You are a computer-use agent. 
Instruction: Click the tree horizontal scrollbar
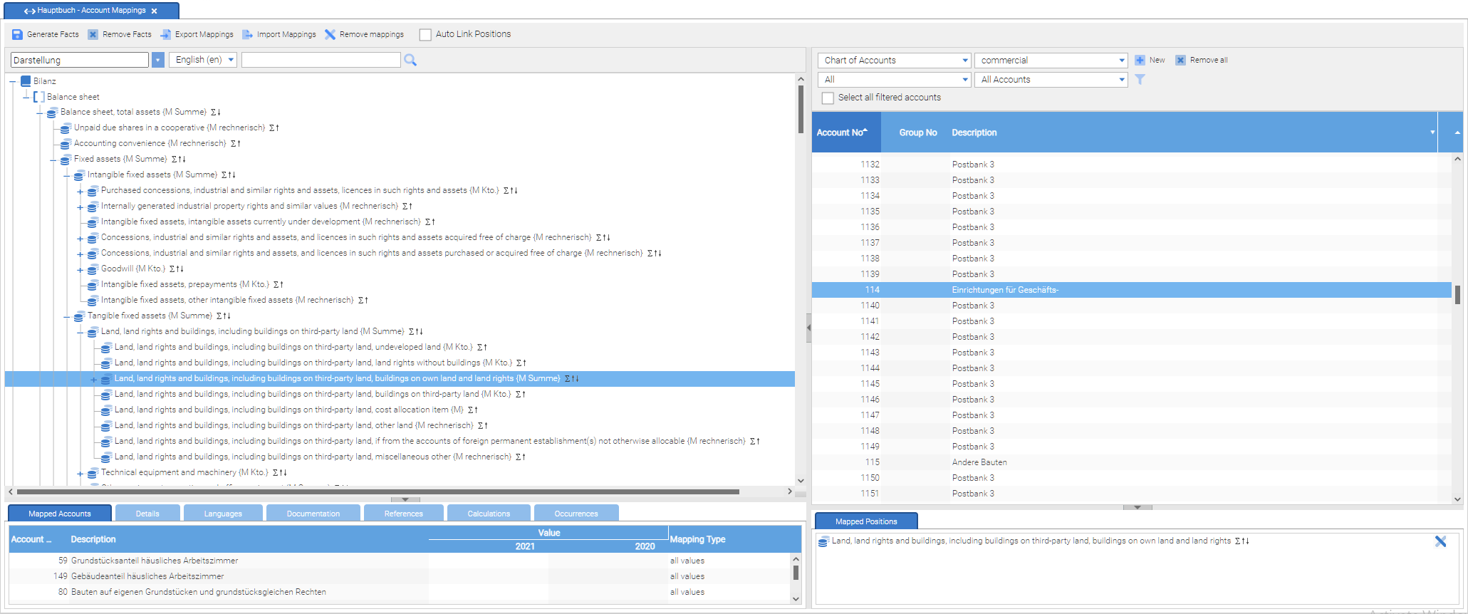tap(378, 491)
